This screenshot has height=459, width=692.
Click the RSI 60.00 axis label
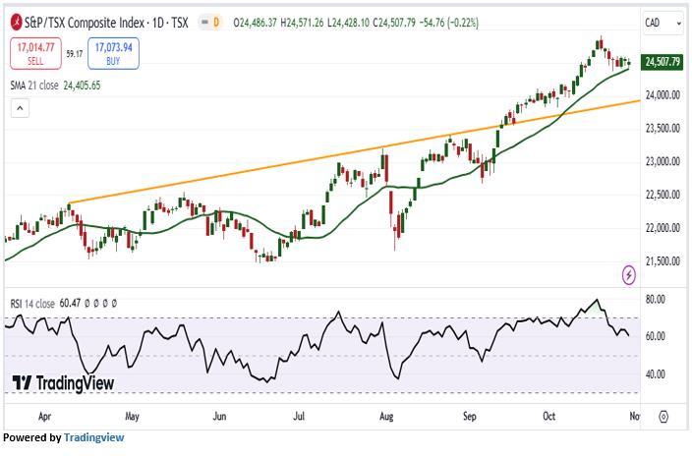[x=656, y=336]
